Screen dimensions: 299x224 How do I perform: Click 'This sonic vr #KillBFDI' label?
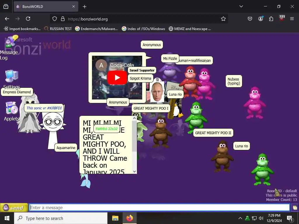44,108
